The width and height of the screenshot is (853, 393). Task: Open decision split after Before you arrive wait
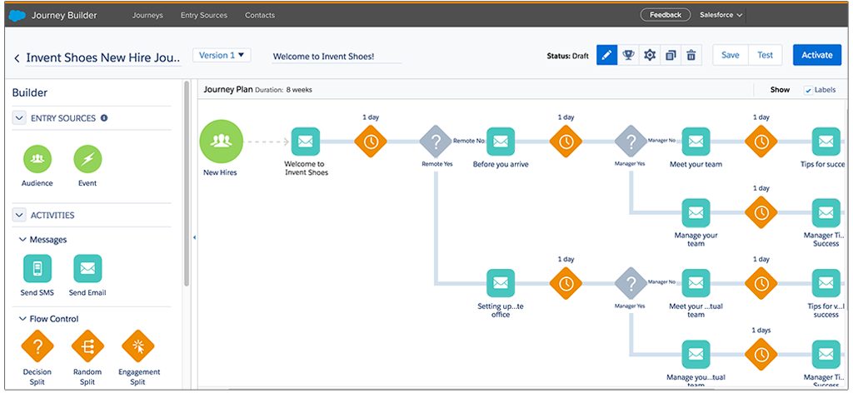tap(631, 142)
